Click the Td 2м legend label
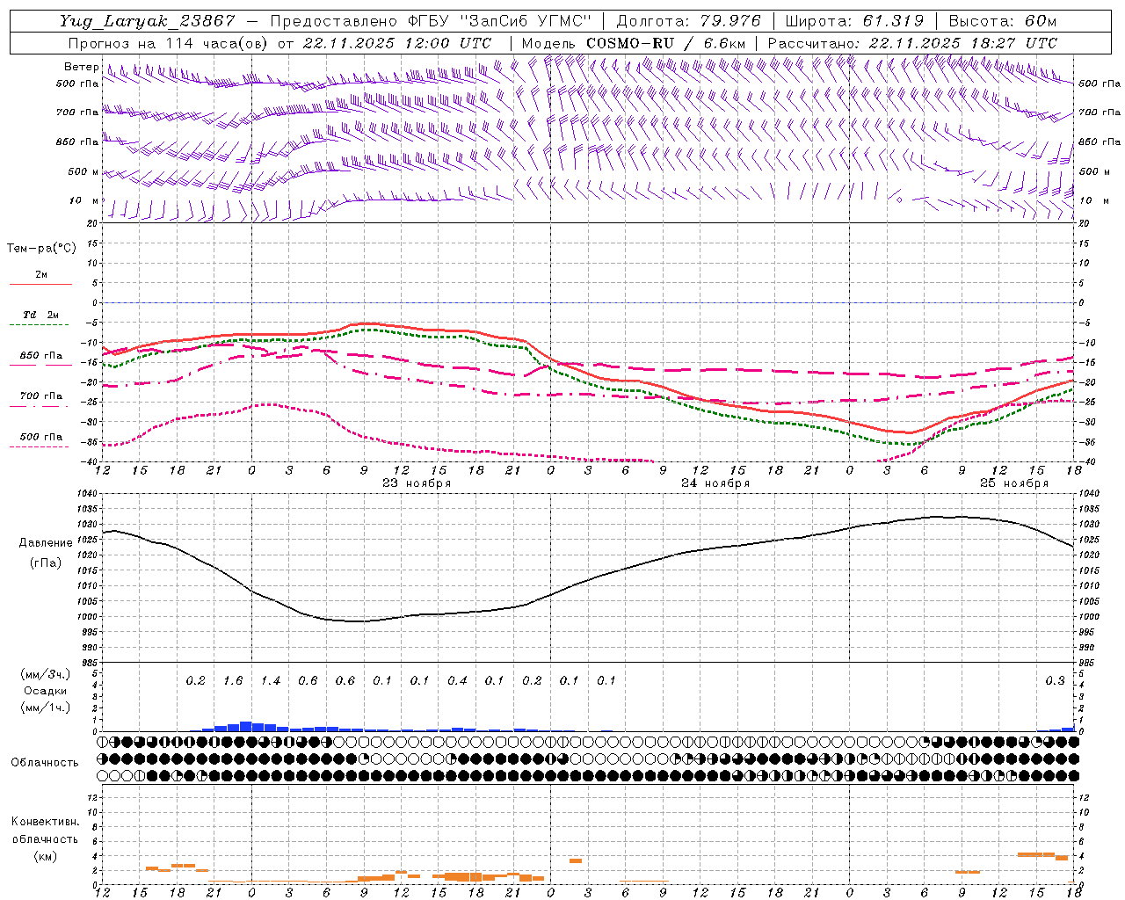1125x900 pixels. (x=41, y=315)
